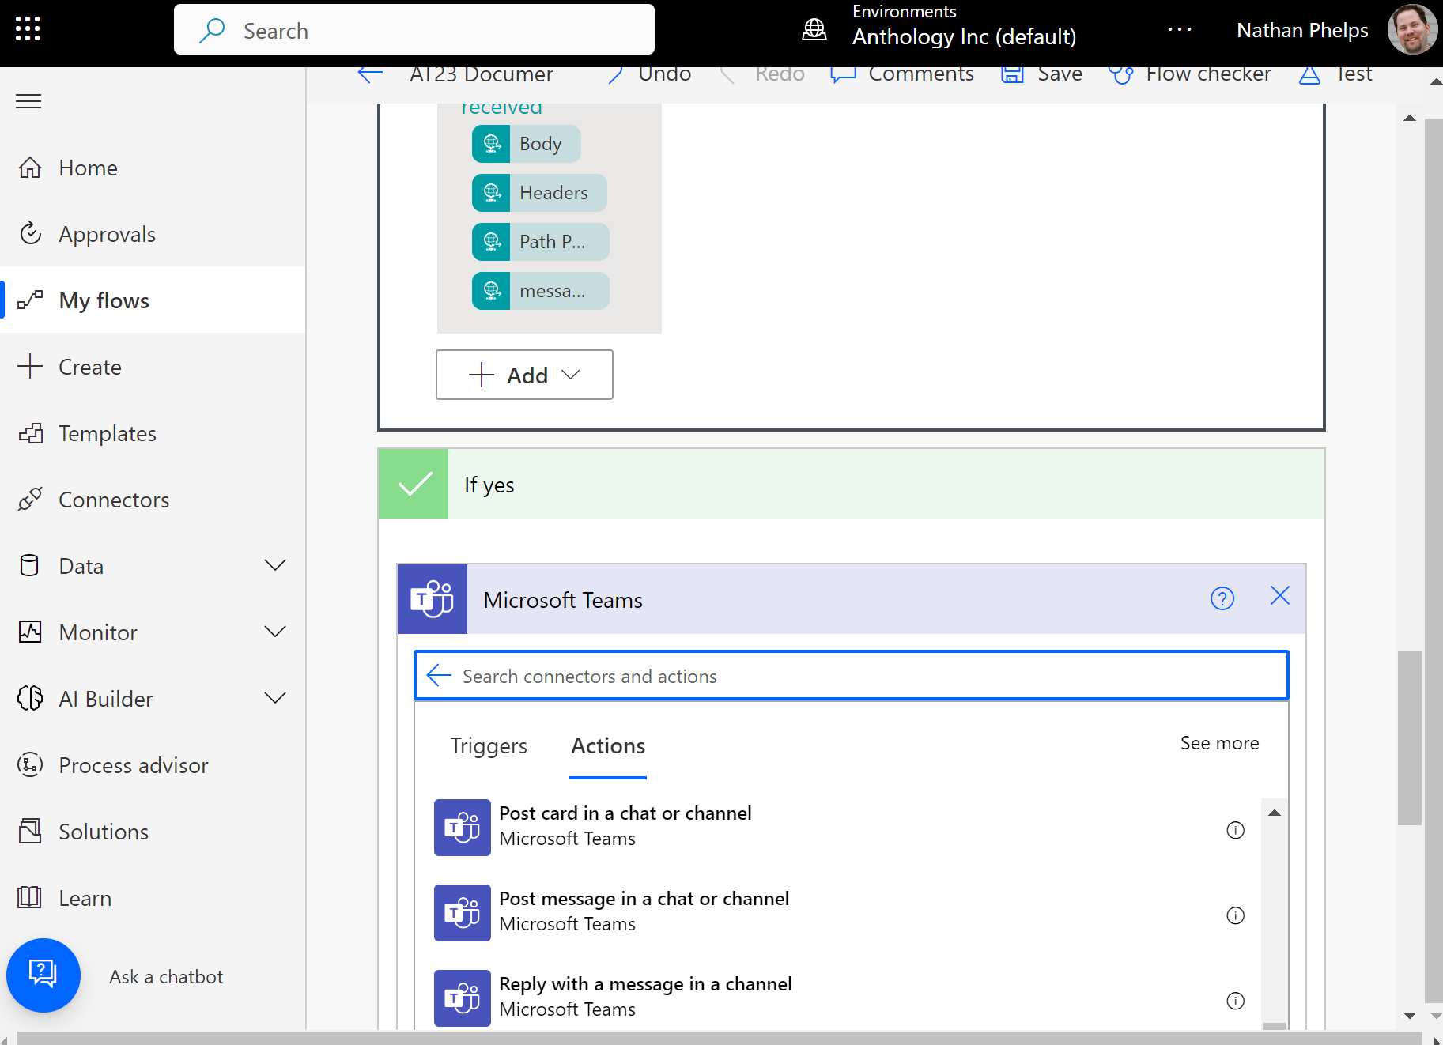This screenshot has width=1443, height=1045.
Task: Click the Solutions icon
Action: coord(29,832)
